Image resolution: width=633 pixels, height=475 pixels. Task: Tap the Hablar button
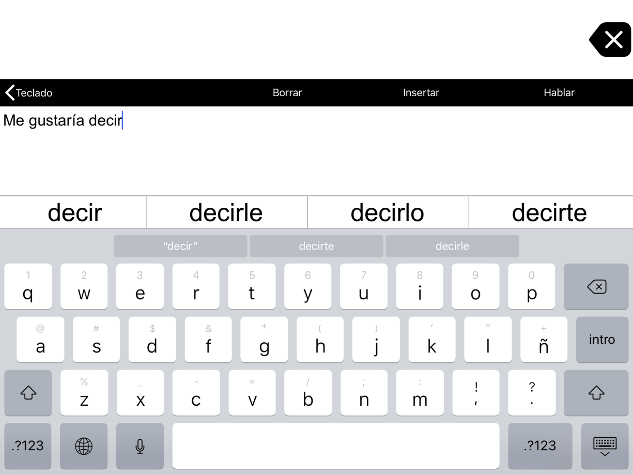[559, 93]
